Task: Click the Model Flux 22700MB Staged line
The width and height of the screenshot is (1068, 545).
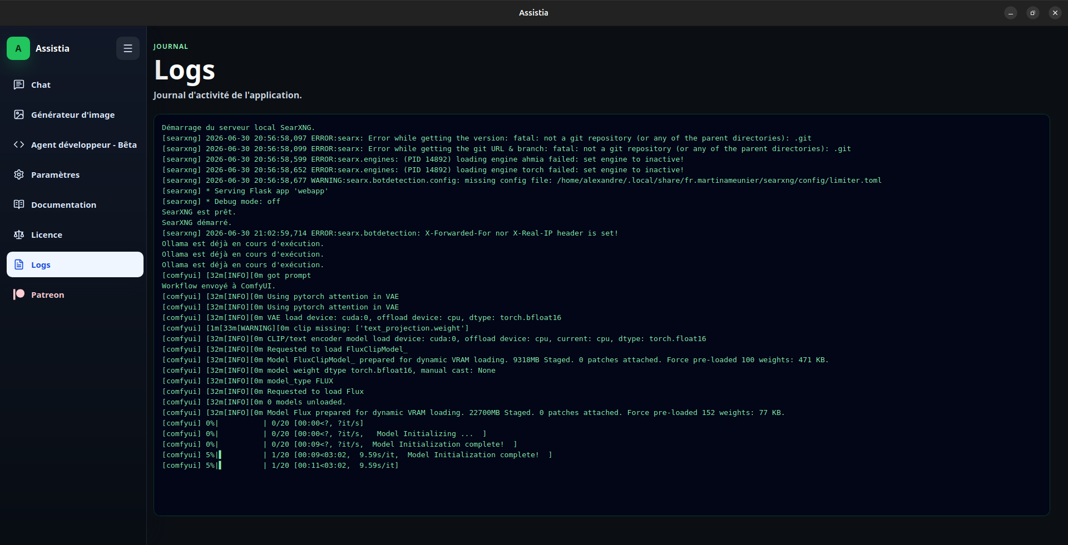Action: coord(473,413)
